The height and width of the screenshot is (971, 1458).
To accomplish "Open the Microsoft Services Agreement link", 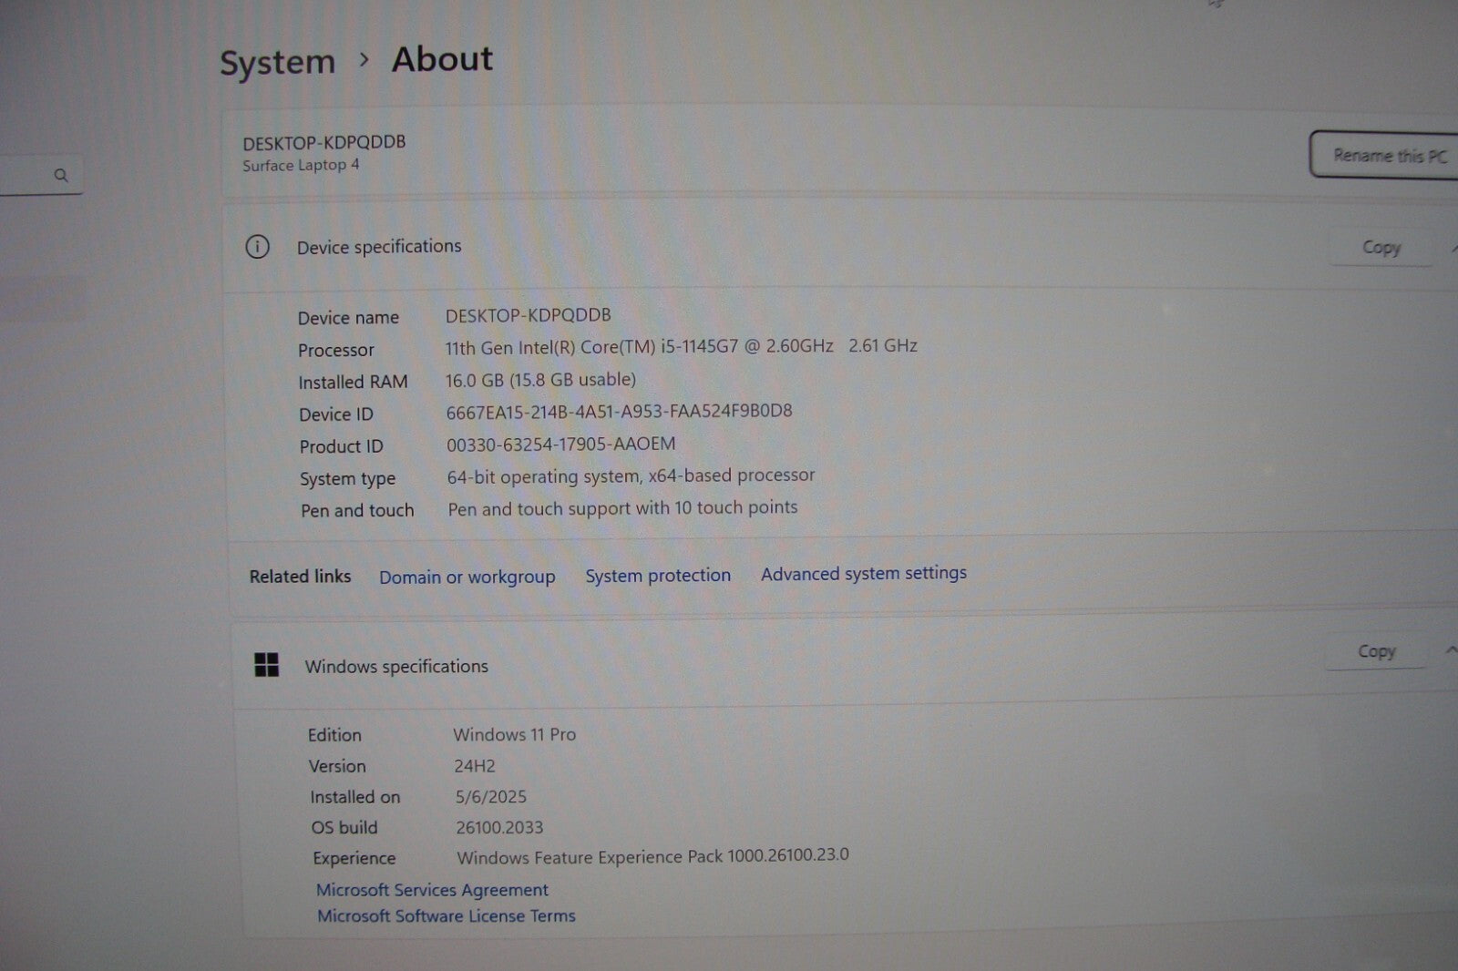I will [x=432, y=890].
